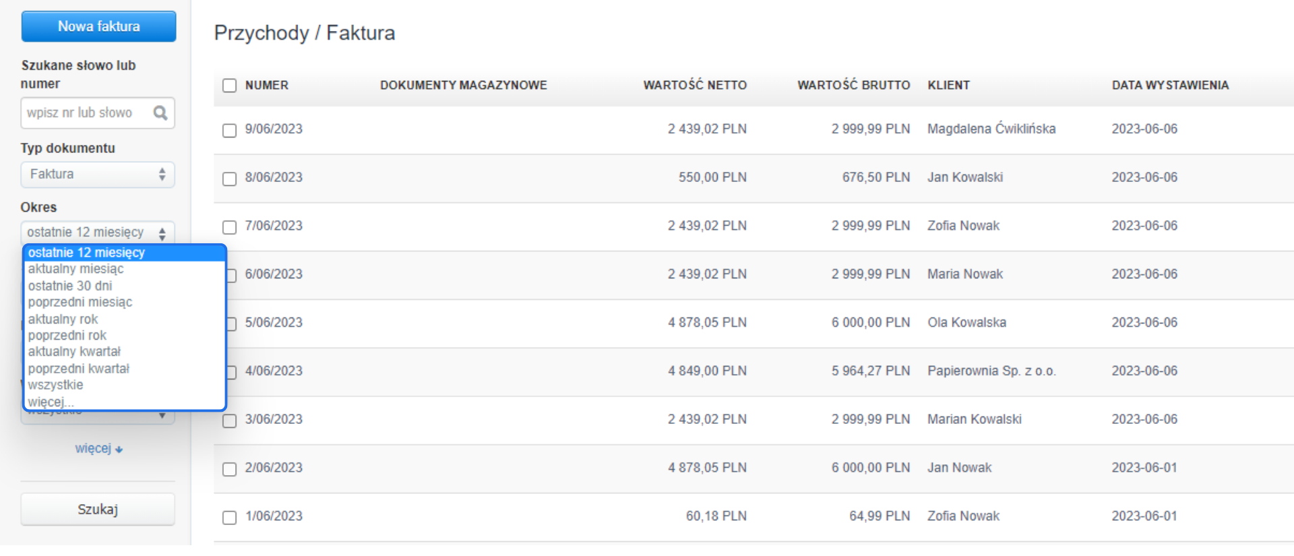Toggle the Okres period dropdown
Viewport: 1294px width, 556px height.
pyautogui.click(x=97, y=233)
